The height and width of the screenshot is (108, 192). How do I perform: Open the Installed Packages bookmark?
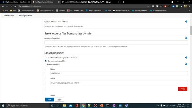pos(140,10)
